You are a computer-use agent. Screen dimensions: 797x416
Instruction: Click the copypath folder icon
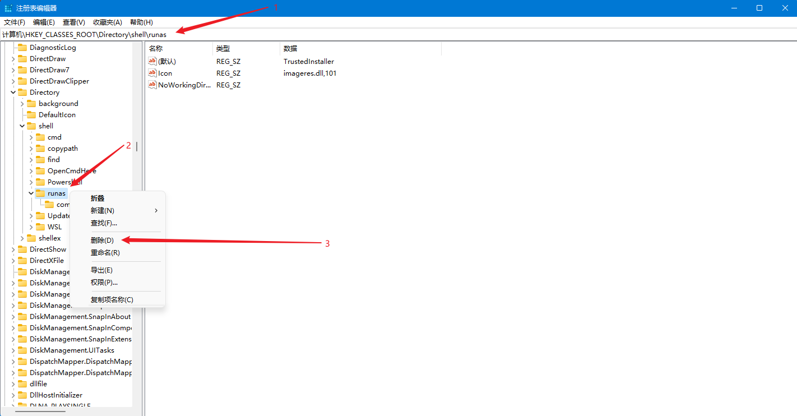click(40, 149)
